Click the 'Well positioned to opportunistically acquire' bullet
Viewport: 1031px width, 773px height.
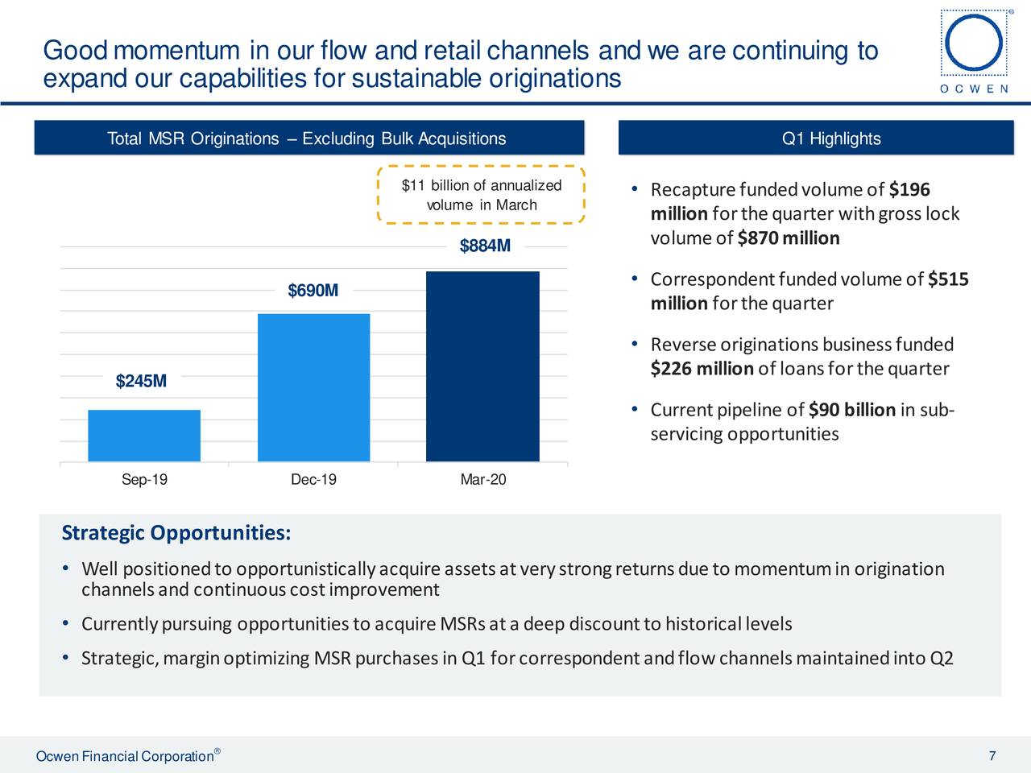503,579
